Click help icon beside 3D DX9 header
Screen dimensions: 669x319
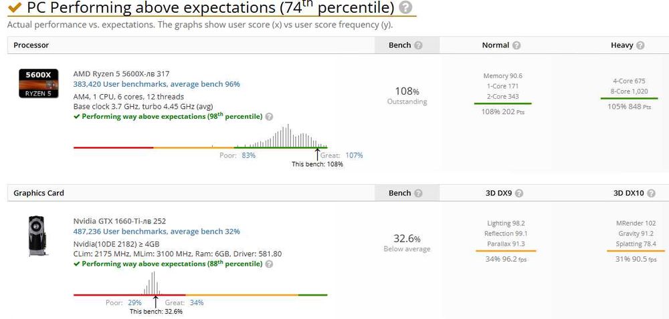point(519,193)
